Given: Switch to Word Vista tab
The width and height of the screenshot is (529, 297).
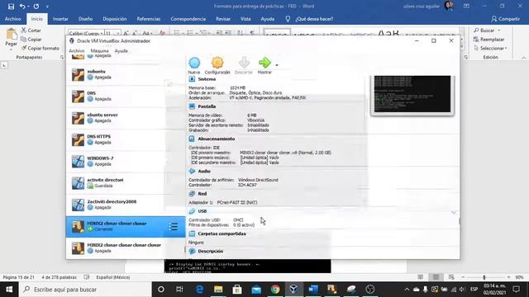Looking at the screenshot, I should tap(245, 19).
